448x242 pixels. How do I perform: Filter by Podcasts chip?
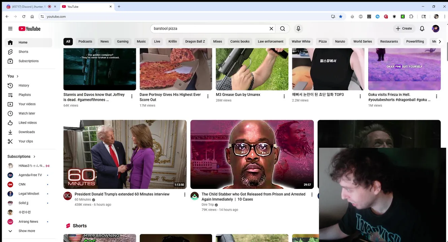click(85, 41)
